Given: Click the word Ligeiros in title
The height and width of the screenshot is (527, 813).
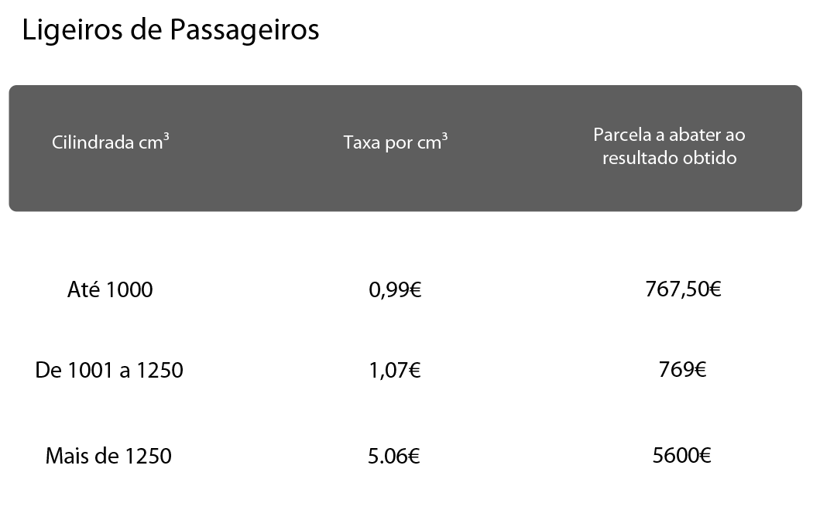Looking at the screenshot, I should click(72, 30).
